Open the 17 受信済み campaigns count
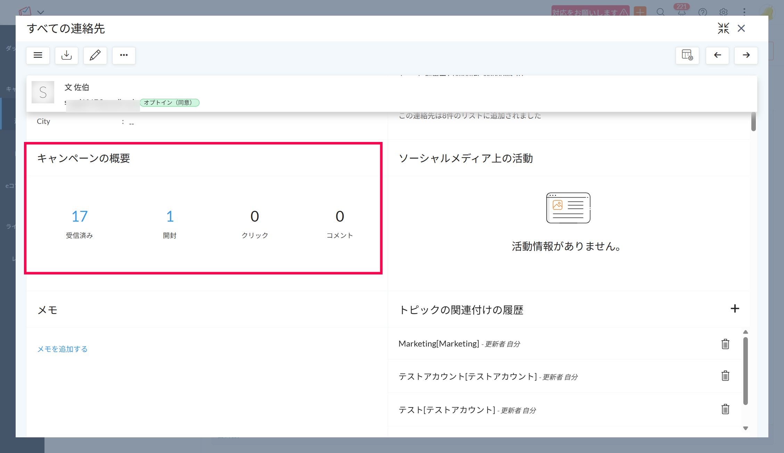The height and width of the screenshot is (453, 784). point(80,216)
